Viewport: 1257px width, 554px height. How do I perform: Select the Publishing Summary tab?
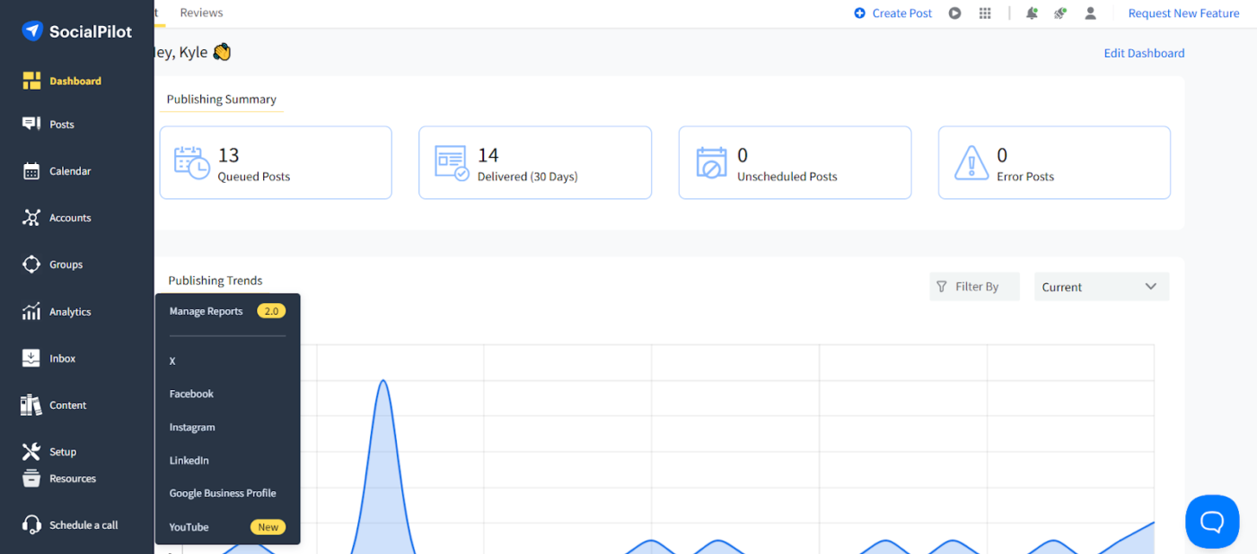(x=222, y=100)
